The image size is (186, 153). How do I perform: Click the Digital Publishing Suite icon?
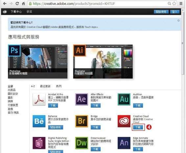[39, 143]
